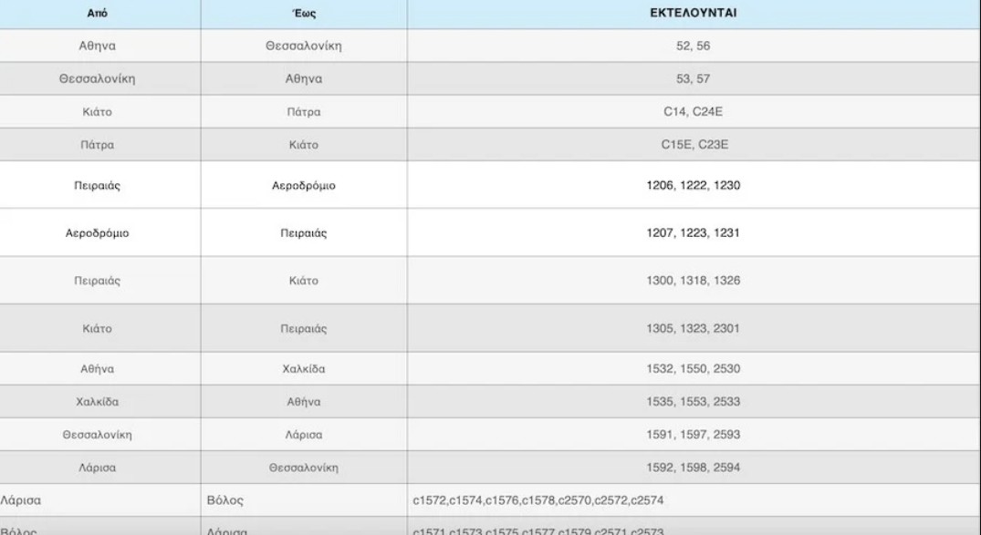Click routes 1300, 1318, 1326 cell
The width and height of the screenshot is (981, 535).
pyautogui.click(x=694, y=281)
